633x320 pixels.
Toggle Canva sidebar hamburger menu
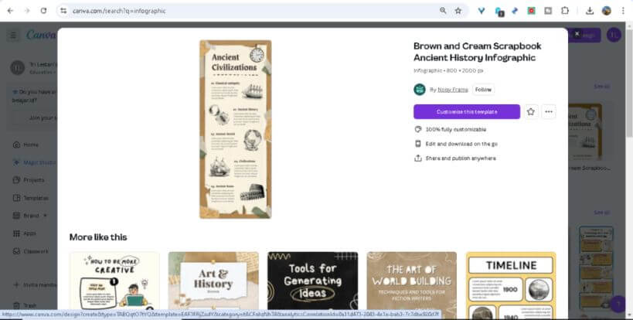tap(13, 35)
